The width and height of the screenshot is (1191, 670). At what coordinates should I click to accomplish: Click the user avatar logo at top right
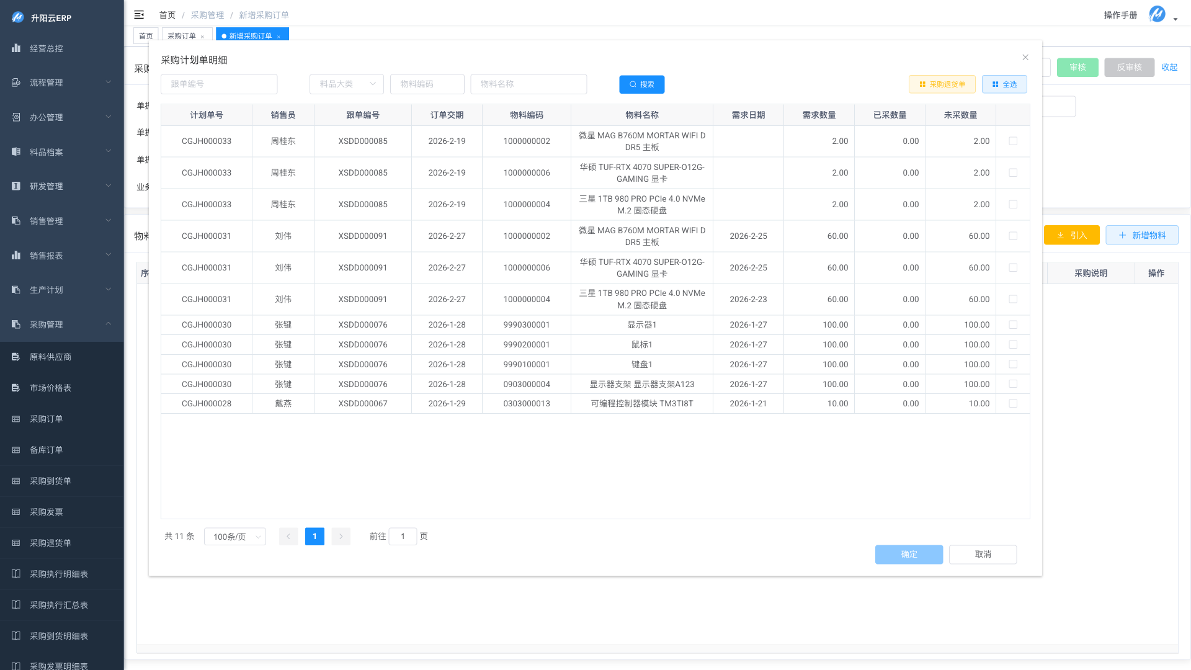[x=1157, y=14]
